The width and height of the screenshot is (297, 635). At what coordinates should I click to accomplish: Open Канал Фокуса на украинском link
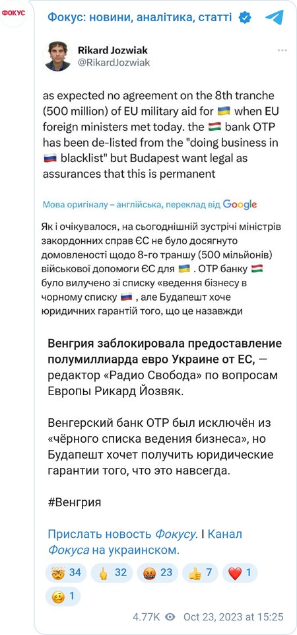[x=145, y=542]
